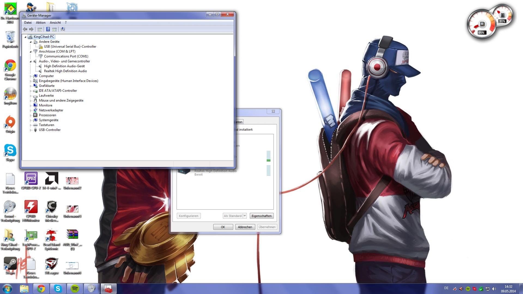Click OK in the Sound dialog
This screenshot has height=294, width=523.
coord(223,227)
